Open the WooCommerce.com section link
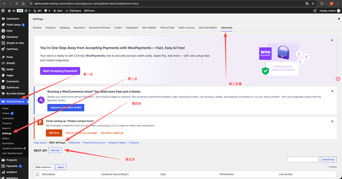This screenshot has height=179, width=342. pos(95,143)
